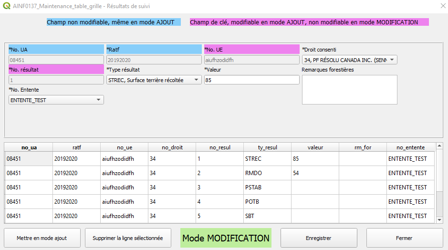This screenshot has width=448, height=250.
Task: Click the no_entente column header
Action: (x=411, y=147)
